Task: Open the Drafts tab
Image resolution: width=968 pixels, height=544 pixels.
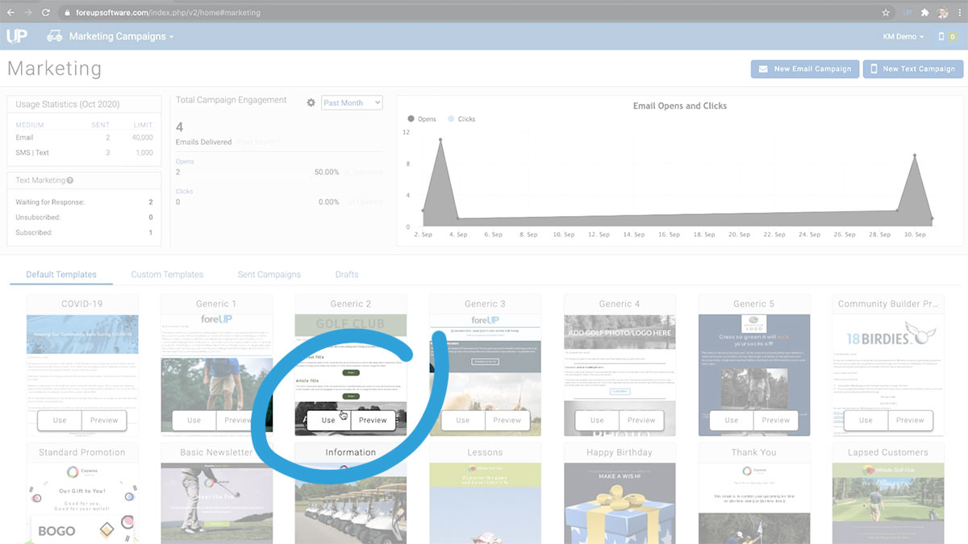Action: 347,275
